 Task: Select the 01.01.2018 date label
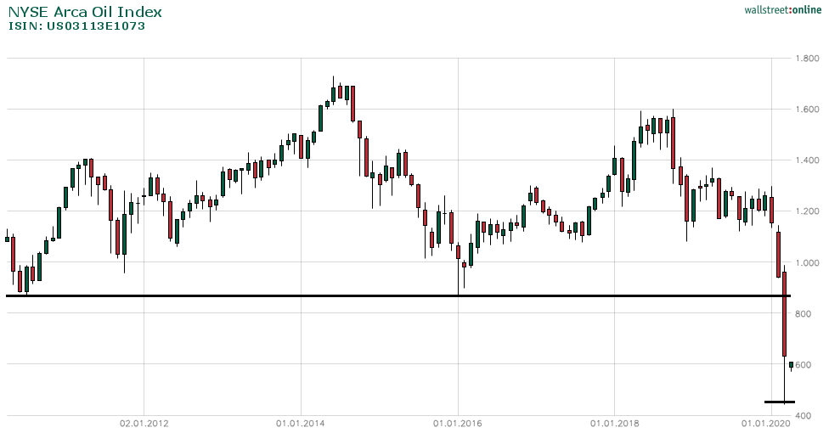click(614, 423)
